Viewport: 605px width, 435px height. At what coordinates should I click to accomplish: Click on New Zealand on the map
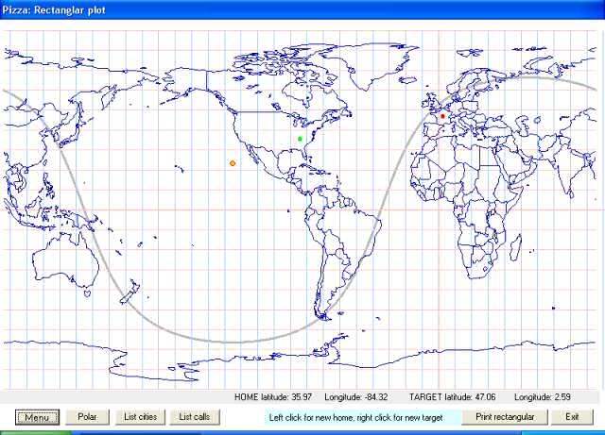[130, 293]
